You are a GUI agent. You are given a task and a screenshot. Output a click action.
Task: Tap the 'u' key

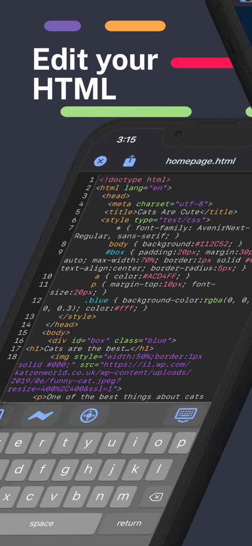click(111, 443)
